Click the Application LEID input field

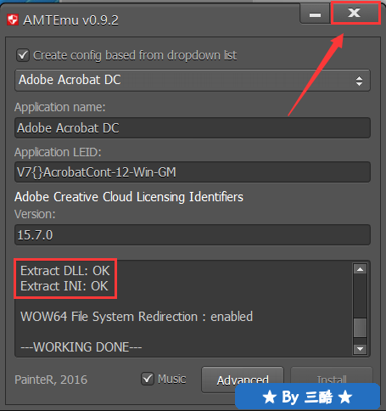click(193, 172)
